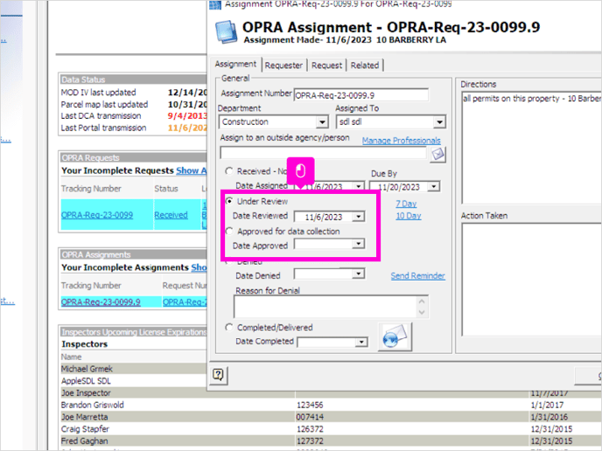Click license number 123456

tap(310, 405)
